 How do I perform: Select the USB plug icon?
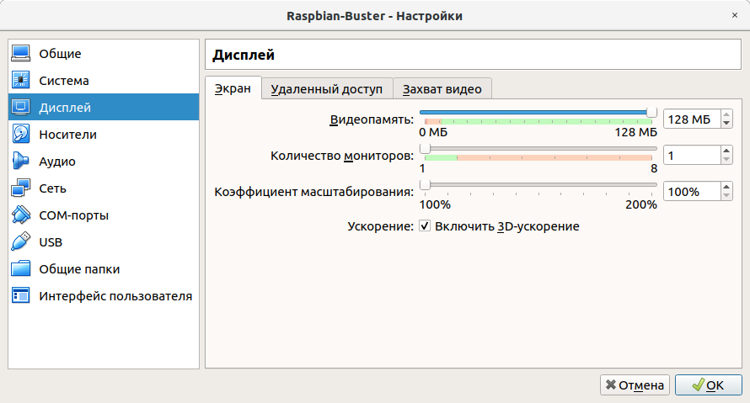coord(20,241)
